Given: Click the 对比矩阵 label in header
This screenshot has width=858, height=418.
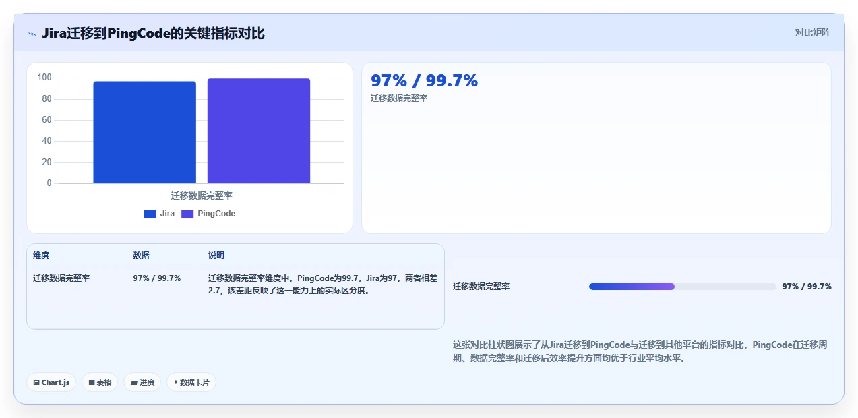Looking at the screenshot, I should click(x=812, y=32).
